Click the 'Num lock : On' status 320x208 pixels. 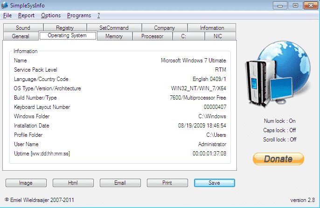tap(279, 121)
